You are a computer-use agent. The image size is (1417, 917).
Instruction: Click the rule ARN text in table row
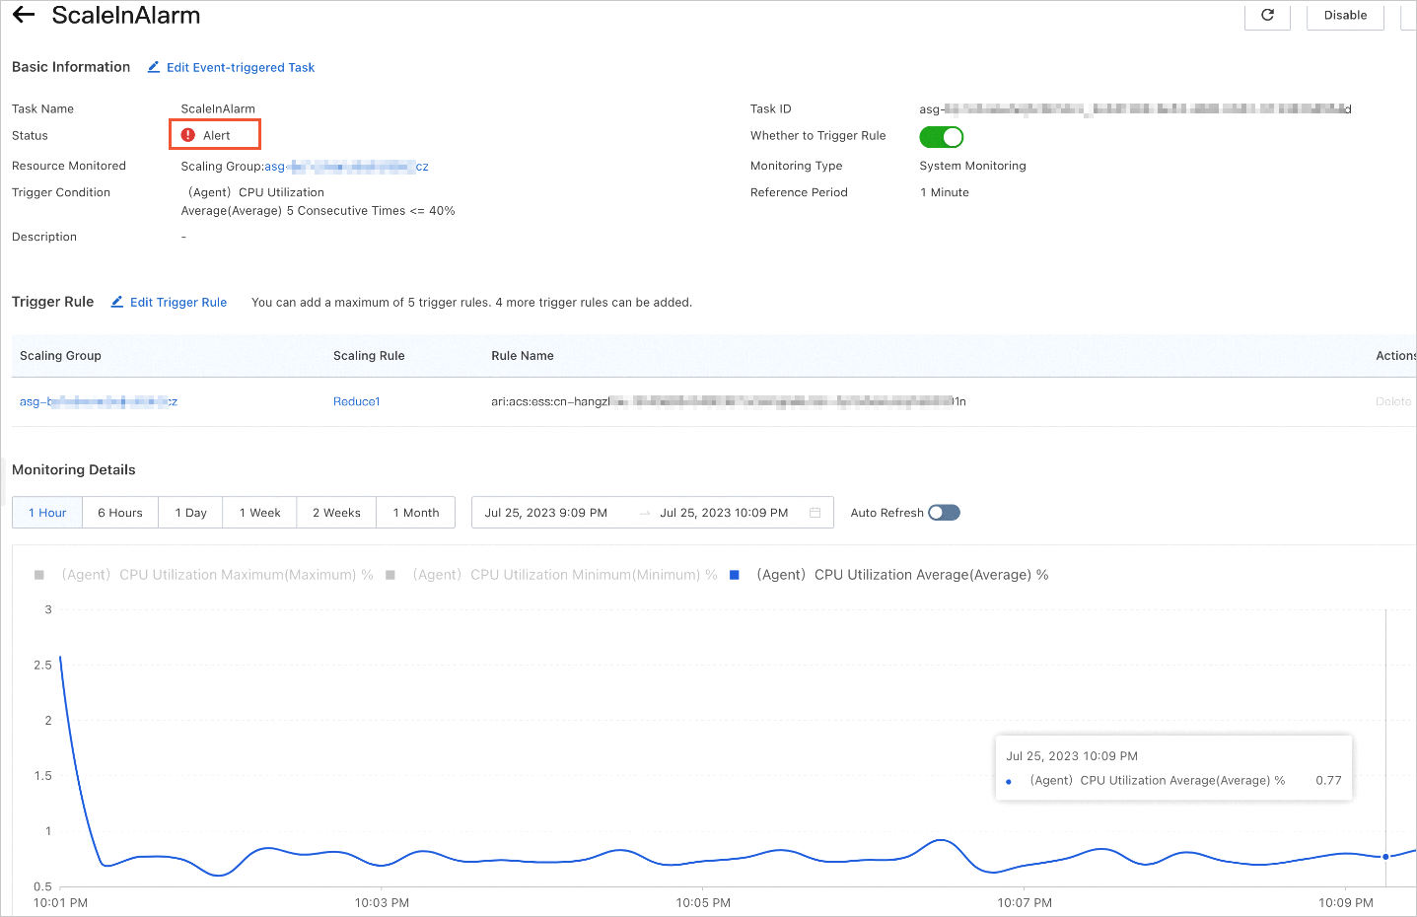point(729,401)
